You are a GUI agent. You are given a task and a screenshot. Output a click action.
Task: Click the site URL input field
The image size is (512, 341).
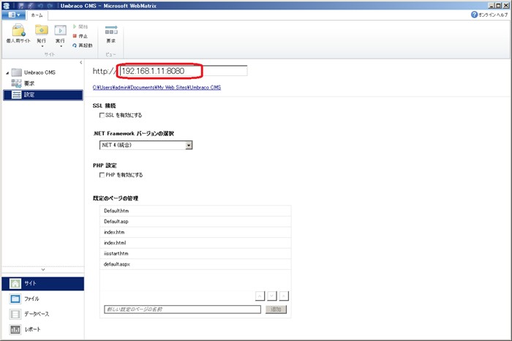(183, 71)
